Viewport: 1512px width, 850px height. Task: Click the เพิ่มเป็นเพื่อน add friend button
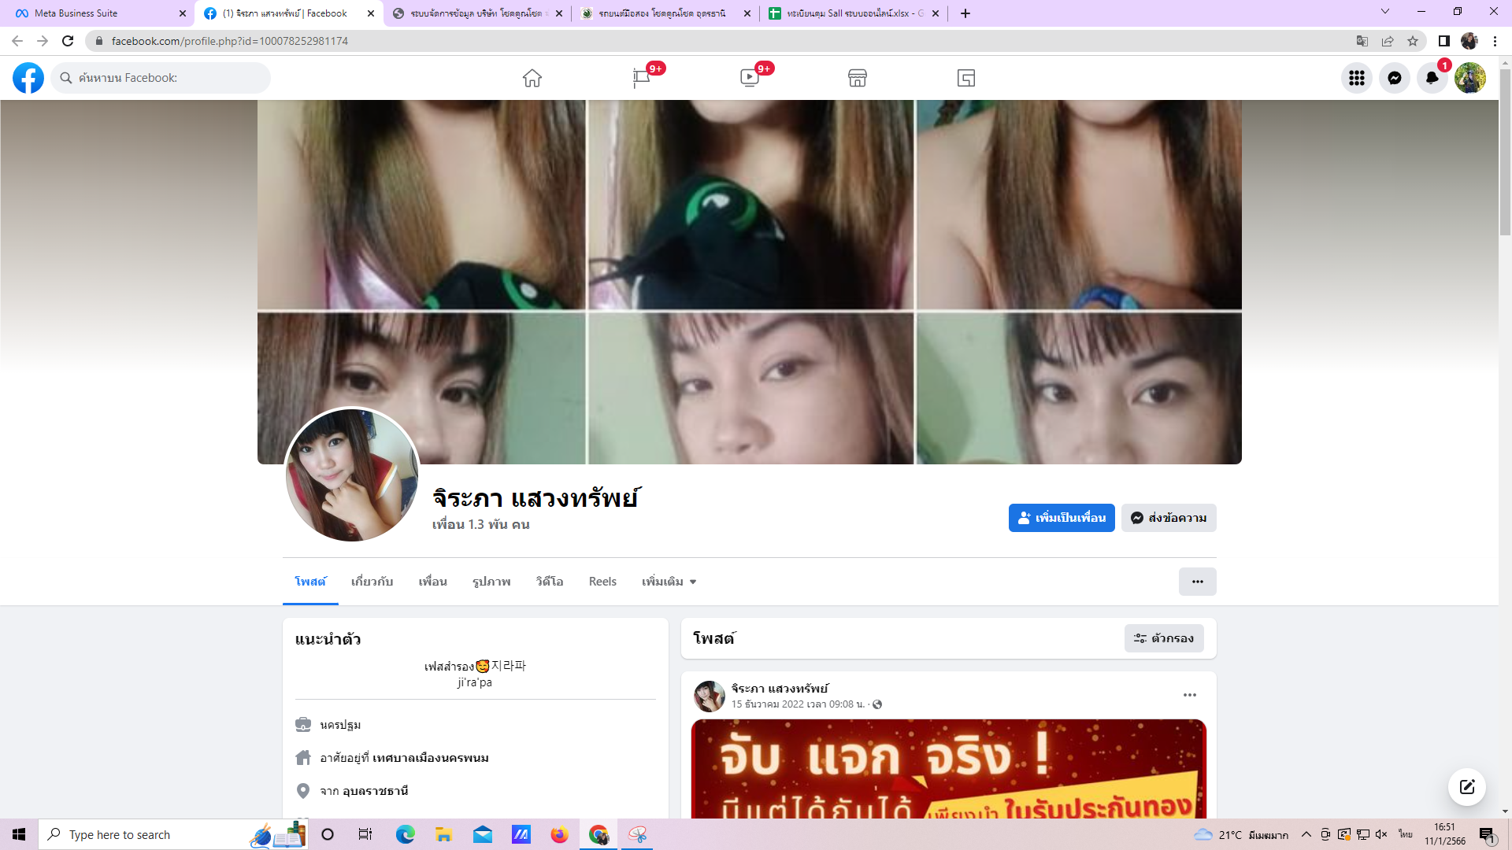[1061, 518]
